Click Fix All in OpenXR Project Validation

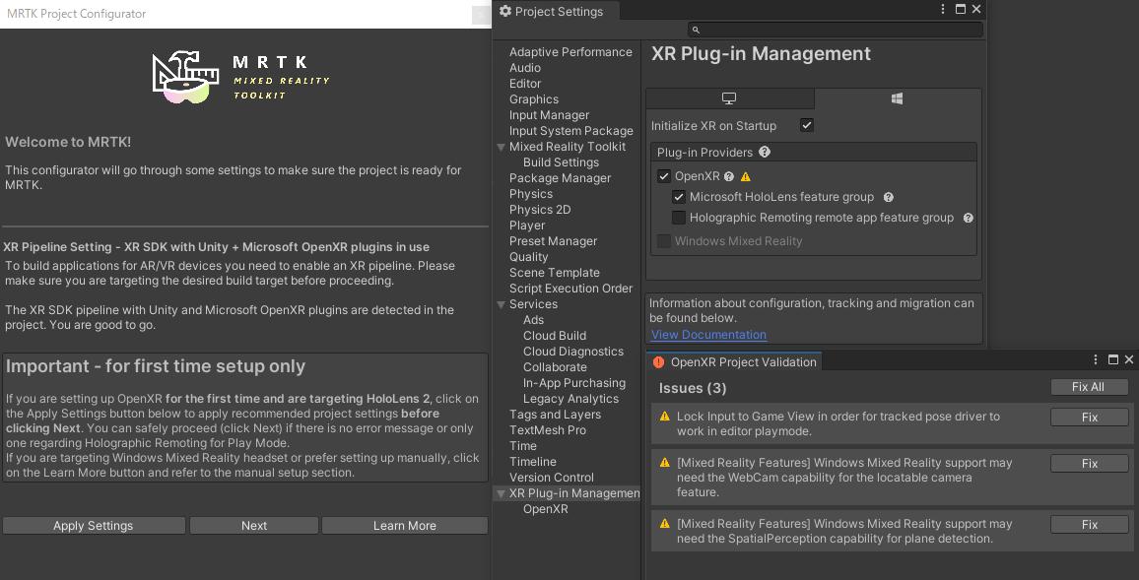point(1089,387)
